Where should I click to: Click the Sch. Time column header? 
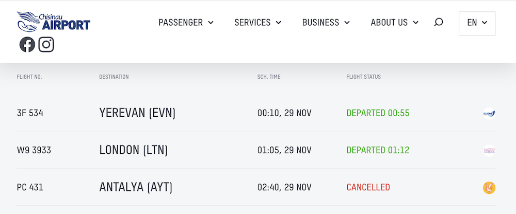269,77
